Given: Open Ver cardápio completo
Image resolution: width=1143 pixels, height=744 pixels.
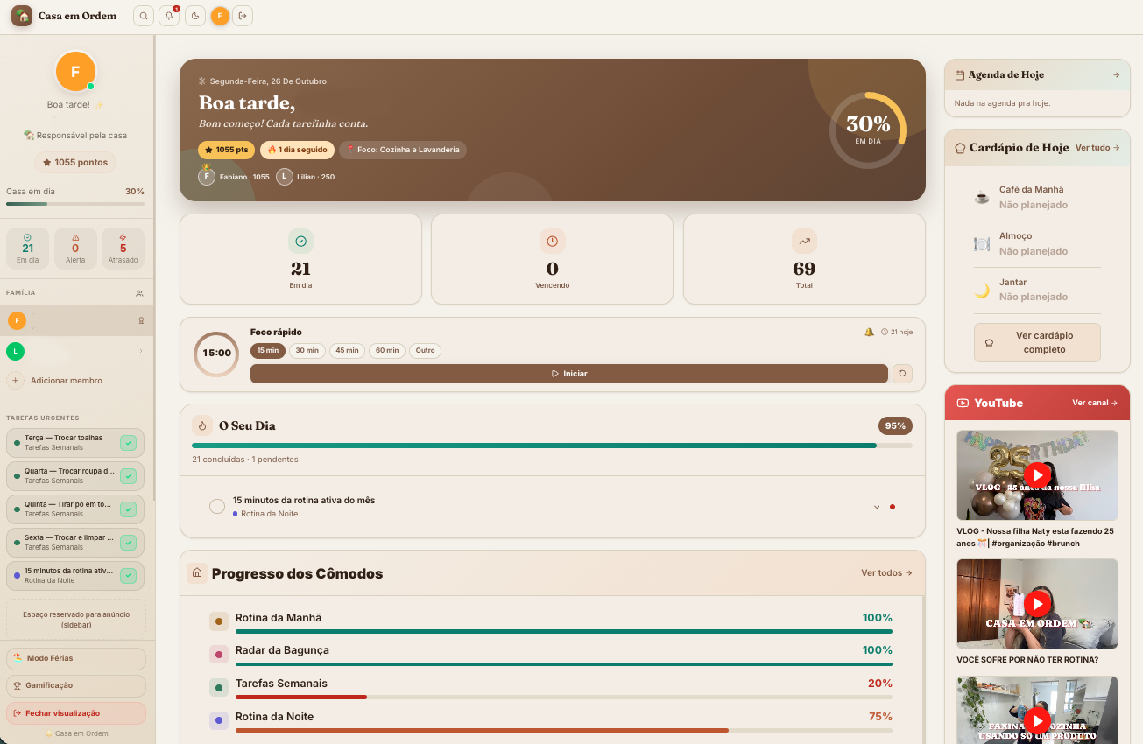Looking at the screenshot, I should pyautogui.click(x=1037, y=342).
